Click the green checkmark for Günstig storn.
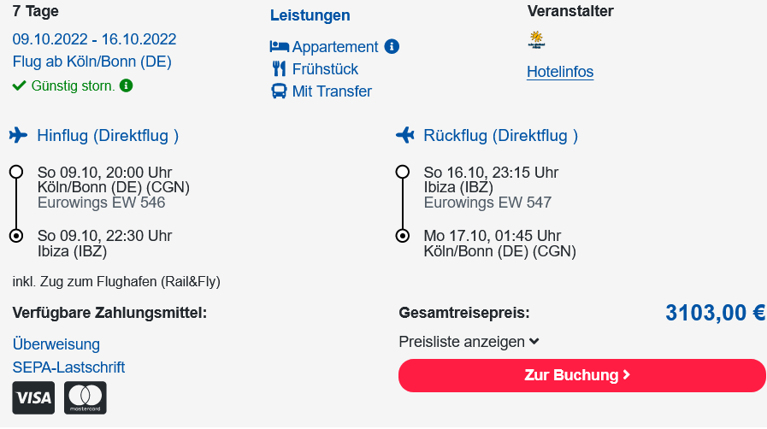This screenshot has width=767, height=429. pos(19,86)
